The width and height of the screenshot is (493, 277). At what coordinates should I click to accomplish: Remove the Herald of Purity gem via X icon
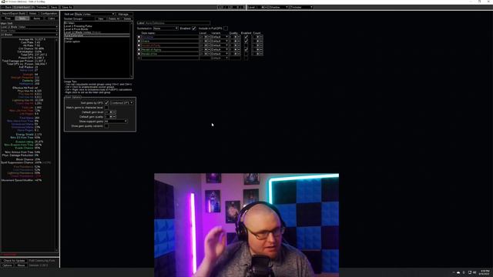click(x=139, y=45)
